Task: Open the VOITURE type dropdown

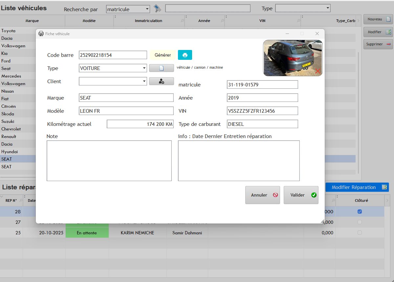Action: pyautogui.click(x=144, y=68)
